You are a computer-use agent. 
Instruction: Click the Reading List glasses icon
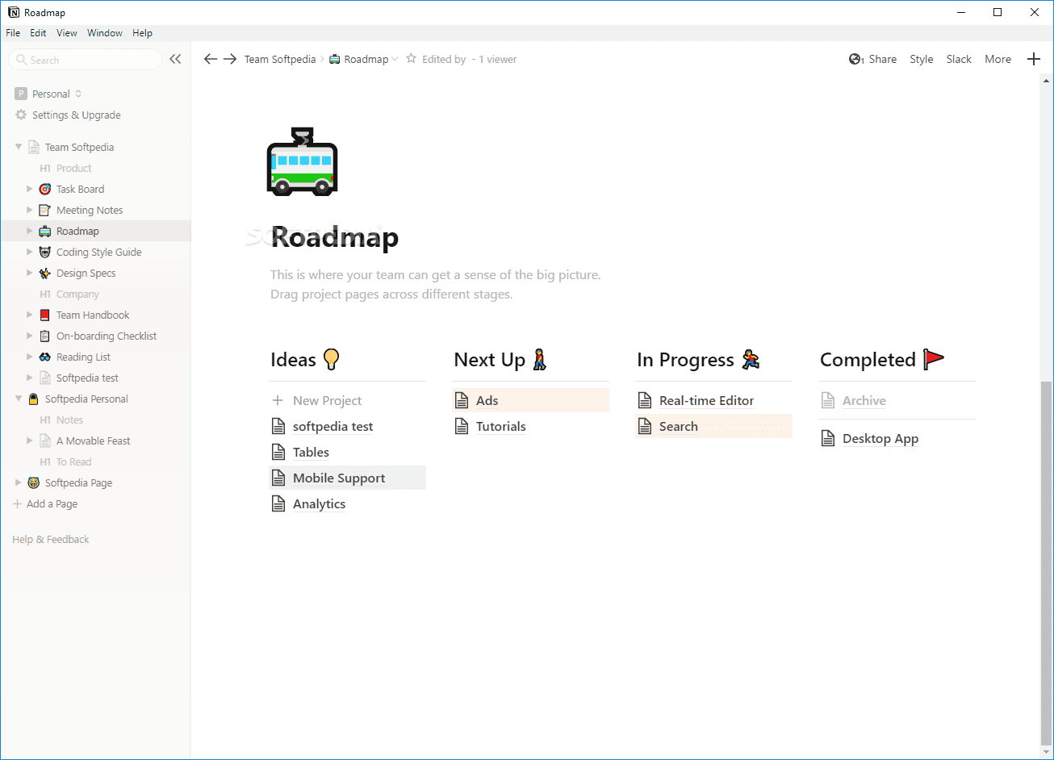[x=45, y=357]
